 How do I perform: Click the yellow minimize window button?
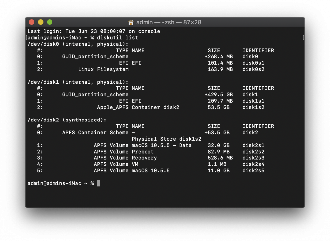tap(41, 22)
